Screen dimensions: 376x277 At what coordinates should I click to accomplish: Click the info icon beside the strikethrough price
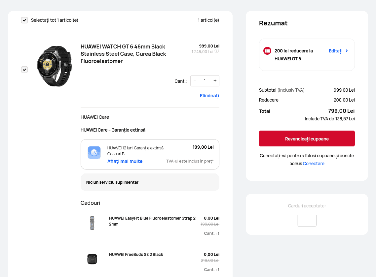[217, 51]
